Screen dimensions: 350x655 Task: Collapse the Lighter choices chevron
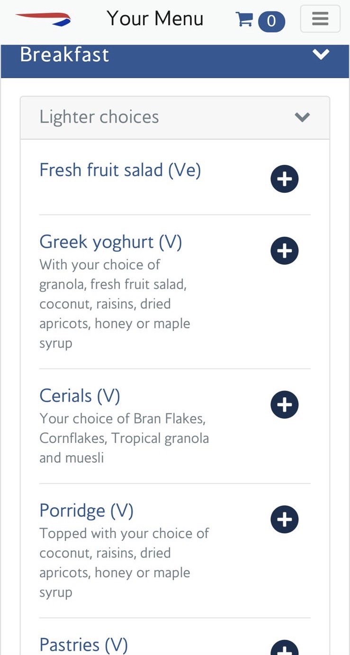(302, 117)
